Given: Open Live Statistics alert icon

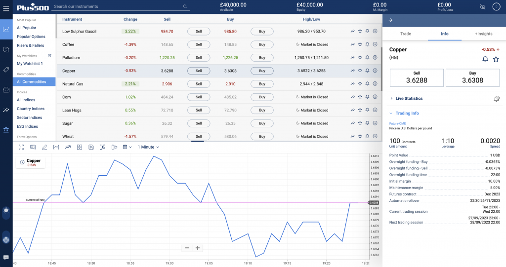Looking at the screenshot, I should (x=497, y=99).
